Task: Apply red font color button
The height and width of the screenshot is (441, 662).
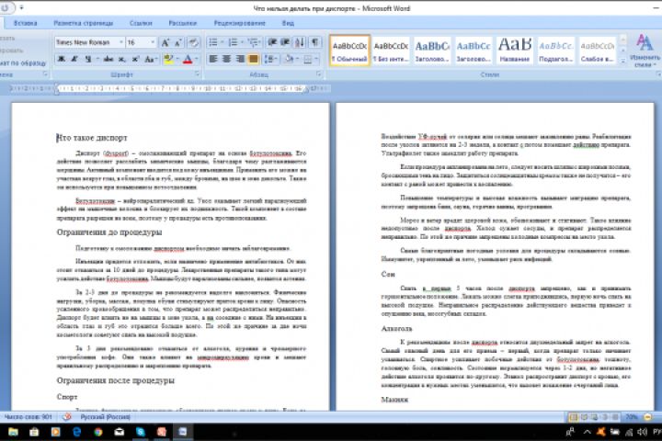Action: pos(188,60)
